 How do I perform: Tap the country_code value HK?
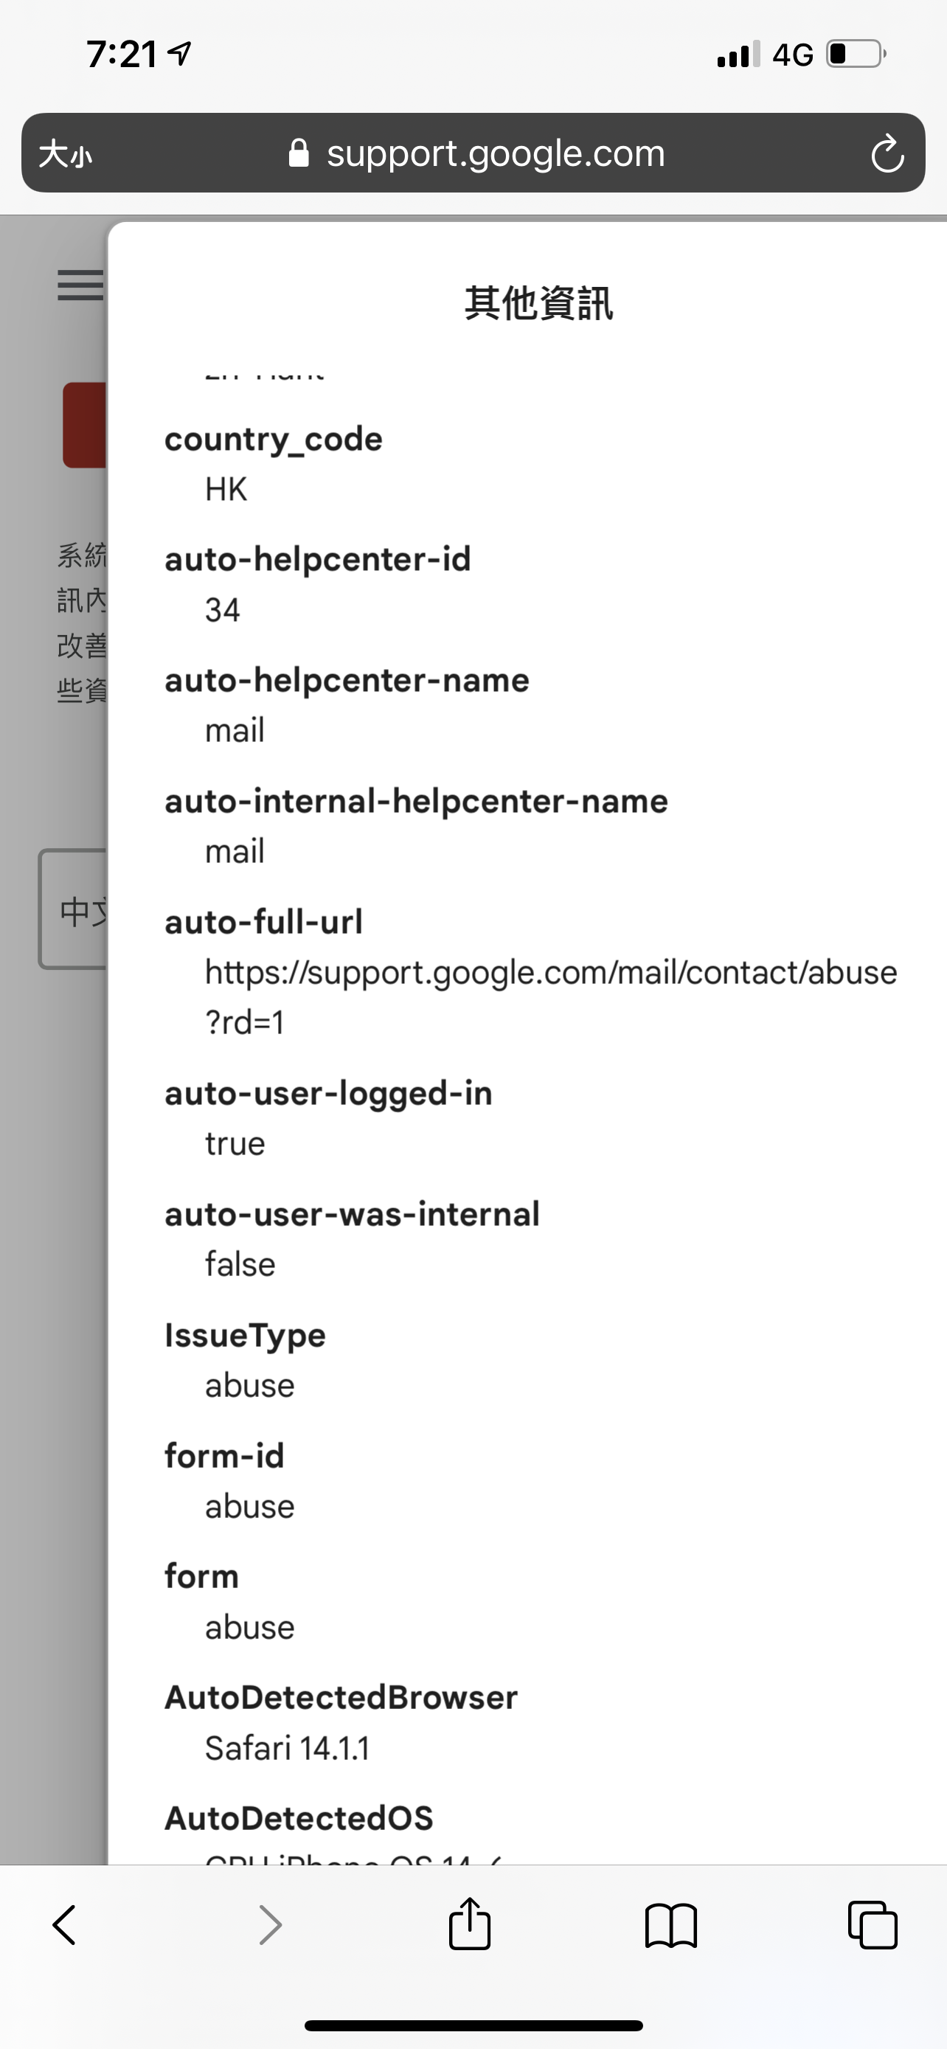tap(226, 489)
